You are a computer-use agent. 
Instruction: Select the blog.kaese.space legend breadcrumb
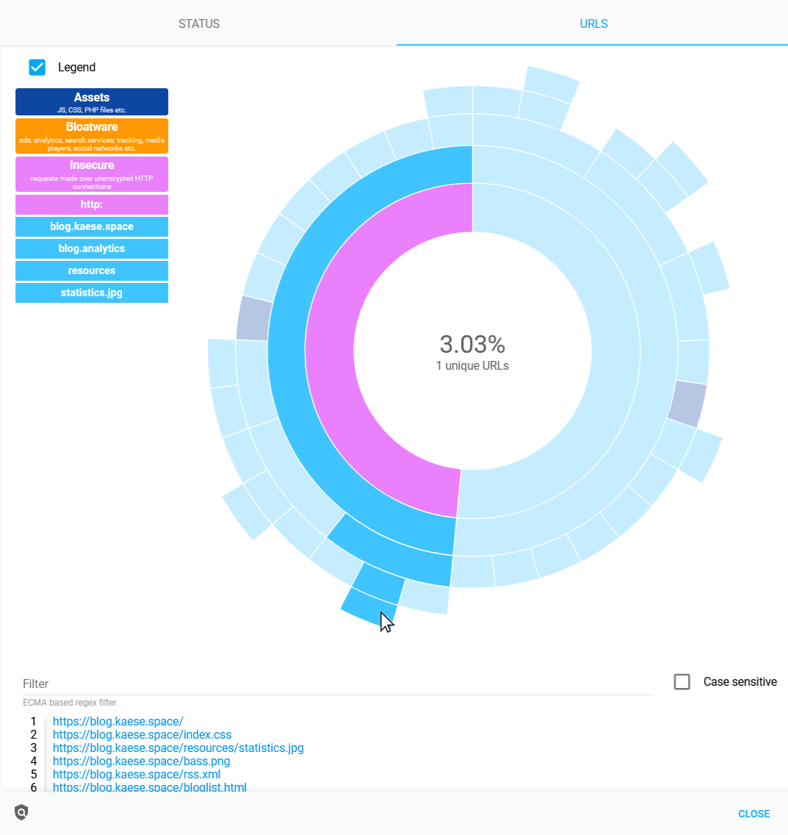pos(92,226)
